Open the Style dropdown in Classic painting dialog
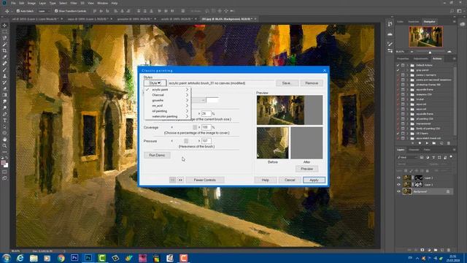The width and height of the screenshot is (467, 263). [x=155, y=83]
